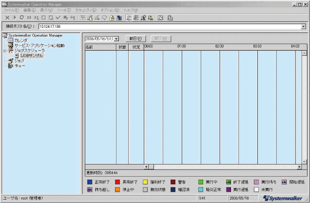The height and width of the screenshot is (203, 310).
Task: Open the date 2006/05/16 dropdown
Action: tap(117, 39)
